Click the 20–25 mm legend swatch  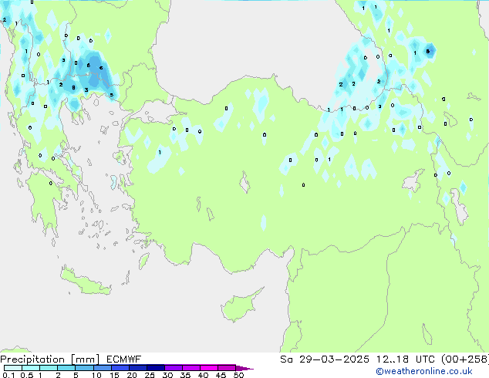click(x=137, y=368)
